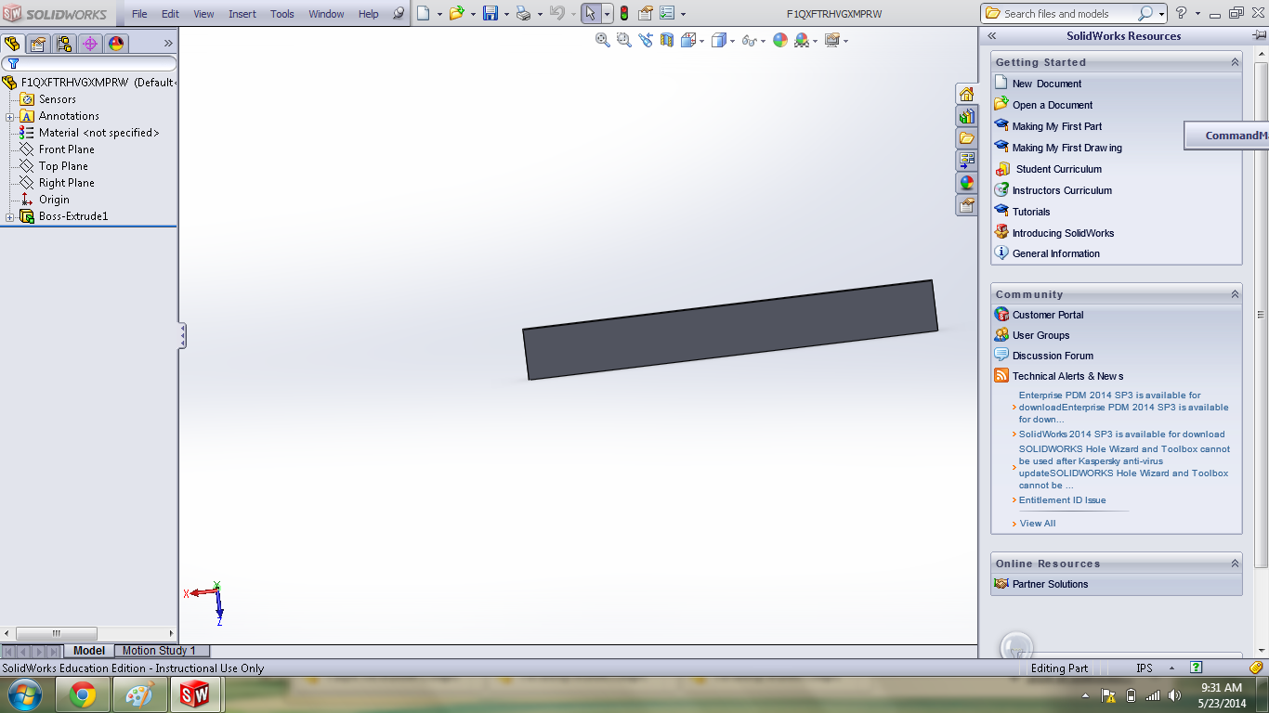Click the Search files and models box
Image resolution: width=1269 pixels, height=713 pixels.
(x=1068, y=14)
